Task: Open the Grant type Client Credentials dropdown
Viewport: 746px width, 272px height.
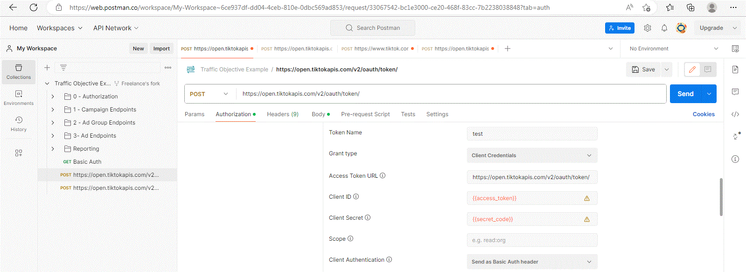Action: point(532,155)
